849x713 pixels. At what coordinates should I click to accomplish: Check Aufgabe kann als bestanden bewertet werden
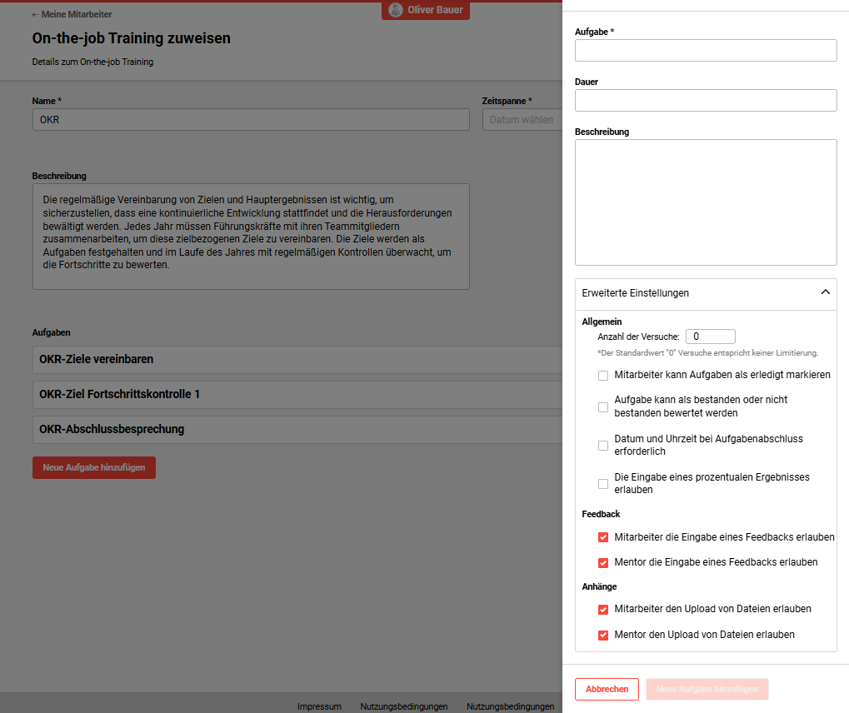pyautogui.click(x=603, y=406)
